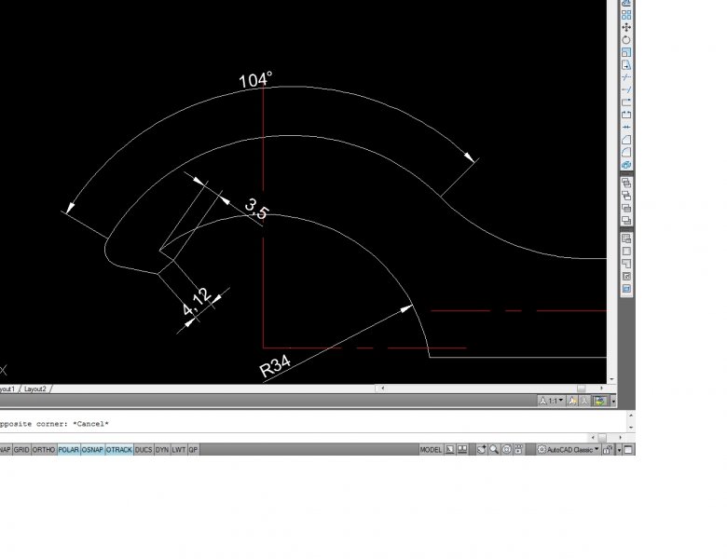The height and width of the screenshot is (559, 727).
Task: Select the Move tool
Action: [626, 27]
